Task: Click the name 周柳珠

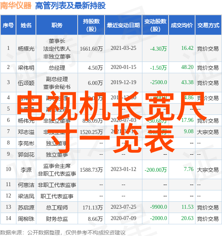Action: [26, 219]
